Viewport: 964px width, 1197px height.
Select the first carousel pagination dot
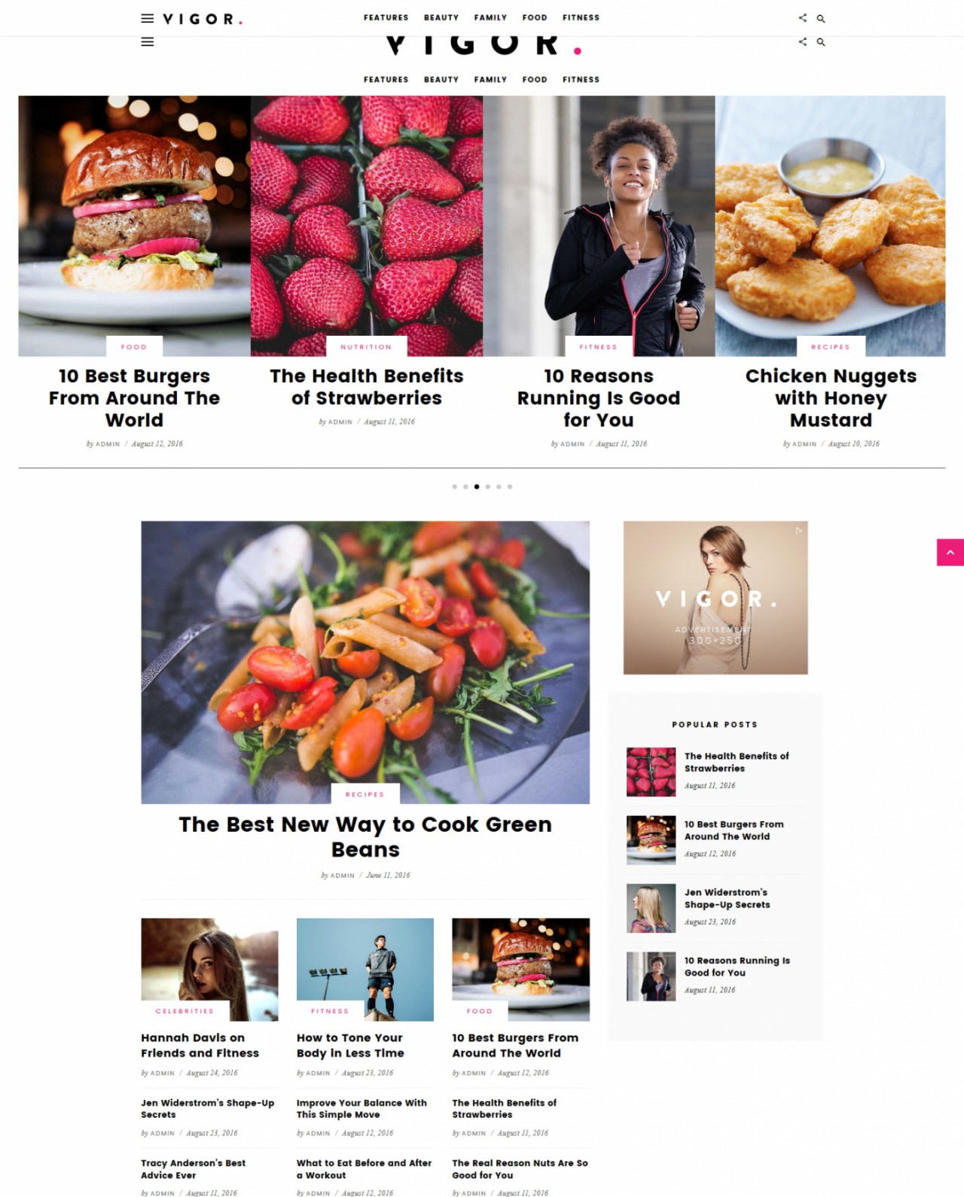coord(455,486)
